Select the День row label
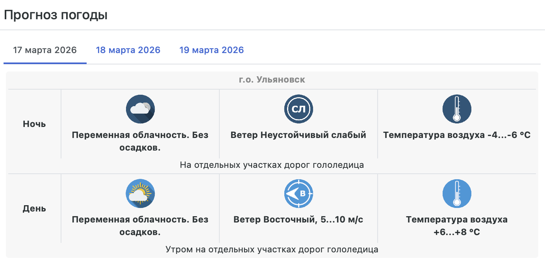Viewport: 545px width, 261px height. [x=34, y=209]
